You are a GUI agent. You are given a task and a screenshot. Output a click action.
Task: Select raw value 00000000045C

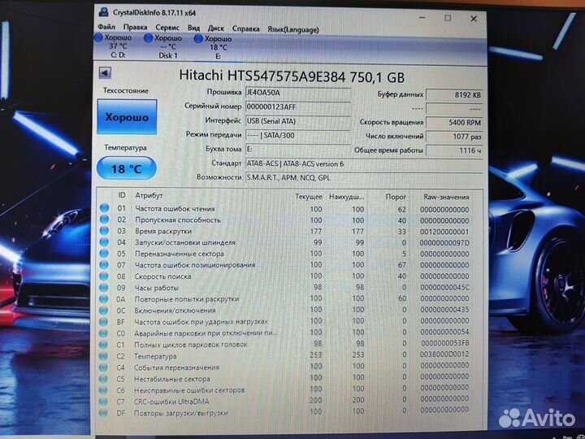click(444, 288)
